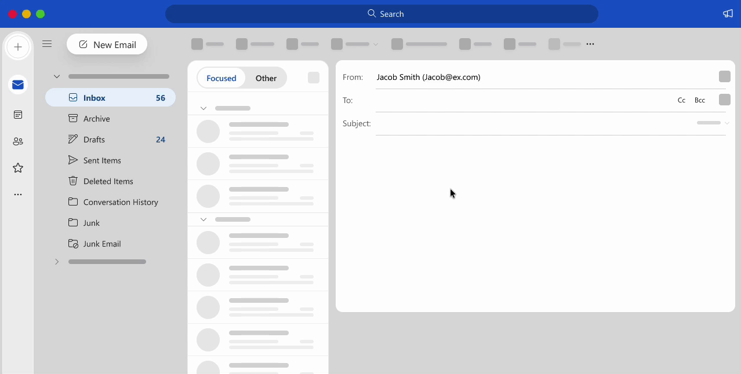Open the Drafts folder
The height and width of the screenshot is (374, 741).
pos(111,140)
